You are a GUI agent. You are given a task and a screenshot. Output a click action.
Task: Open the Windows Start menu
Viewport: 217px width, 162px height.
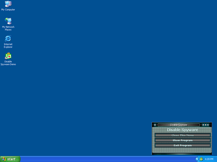coord(10,159)
